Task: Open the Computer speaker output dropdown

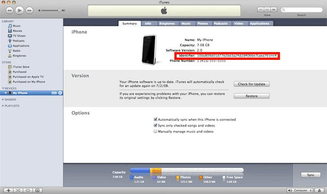Action: pyautogui.click(x=300, y=190)
